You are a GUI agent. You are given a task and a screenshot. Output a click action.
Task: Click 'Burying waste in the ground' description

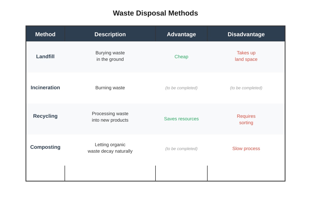pos(110,56)
